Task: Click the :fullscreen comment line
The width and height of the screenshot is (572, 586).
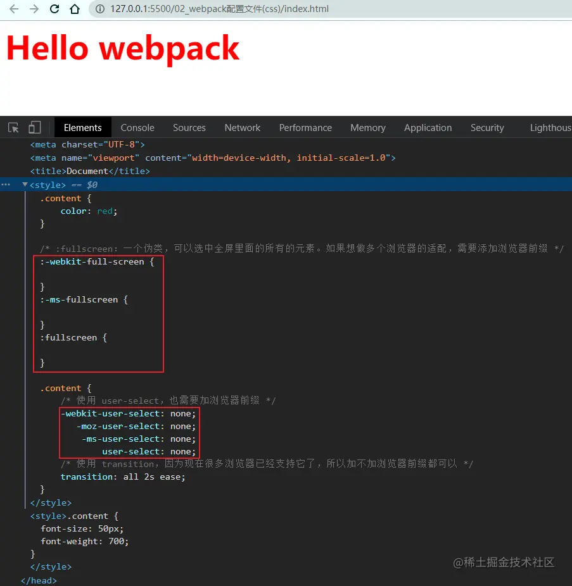Action: (x=302, y=249)
